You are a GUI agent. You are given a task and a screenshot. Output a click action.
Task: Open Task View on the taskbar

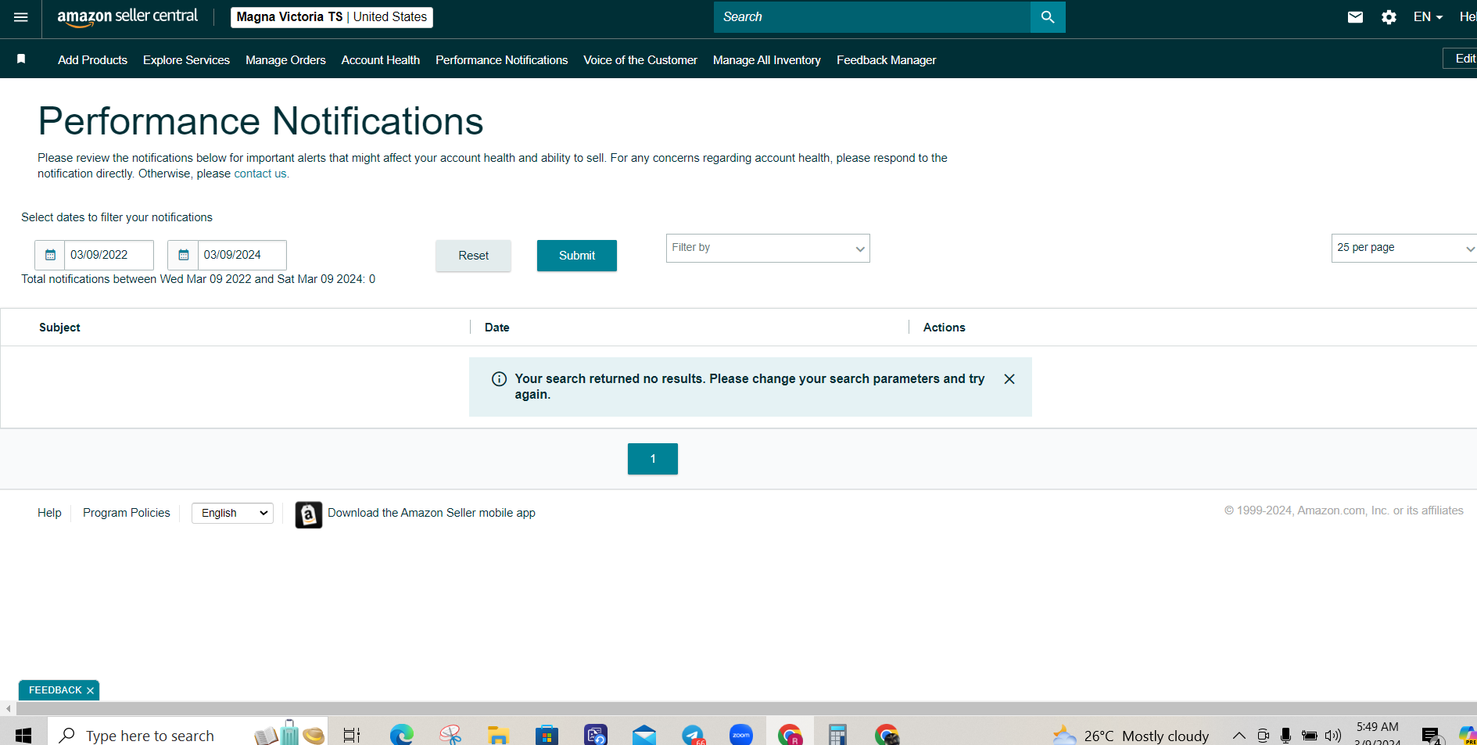pyautogui.click(x=352, y=735)
